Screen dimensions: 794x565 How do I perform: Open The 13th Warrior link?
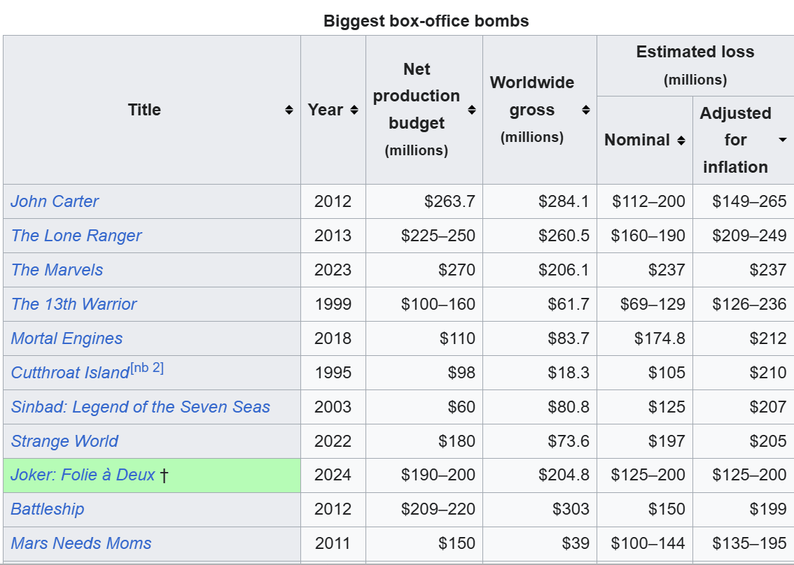tap(74, 304)
